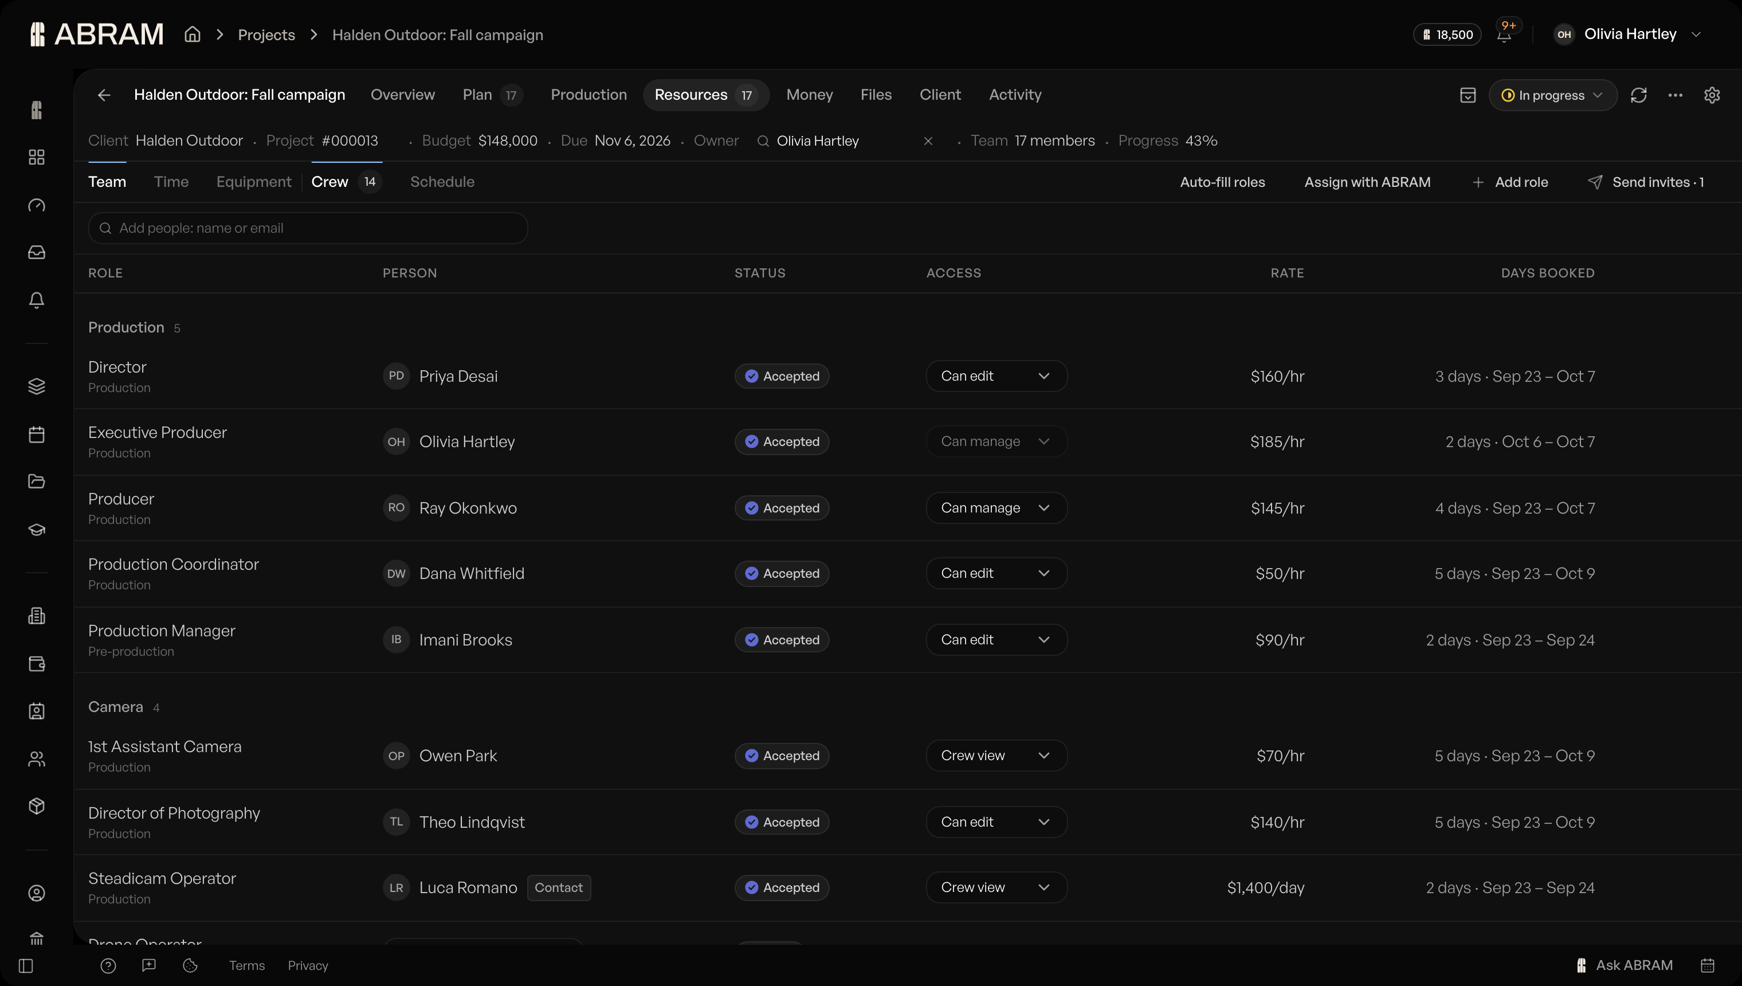
Task: Click the back arrow beside project title
Action: [104, 95]
